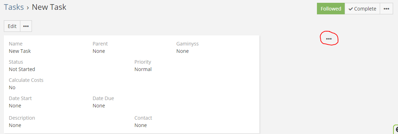The image size is (398, 134).
Task: Click the Calculate Costs value No
Action: (12, 87)
